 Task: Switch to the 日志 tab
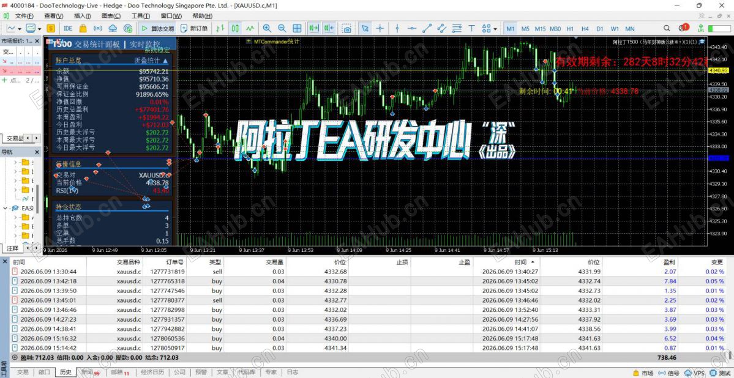293,372
